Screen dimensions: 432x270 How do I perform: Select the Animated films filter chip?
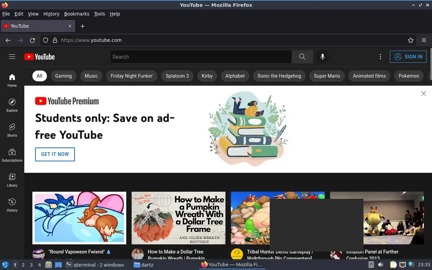[x=369, y=76]
